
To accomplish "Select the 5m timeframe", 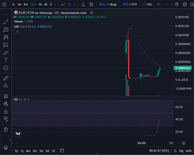I will 26,5.
